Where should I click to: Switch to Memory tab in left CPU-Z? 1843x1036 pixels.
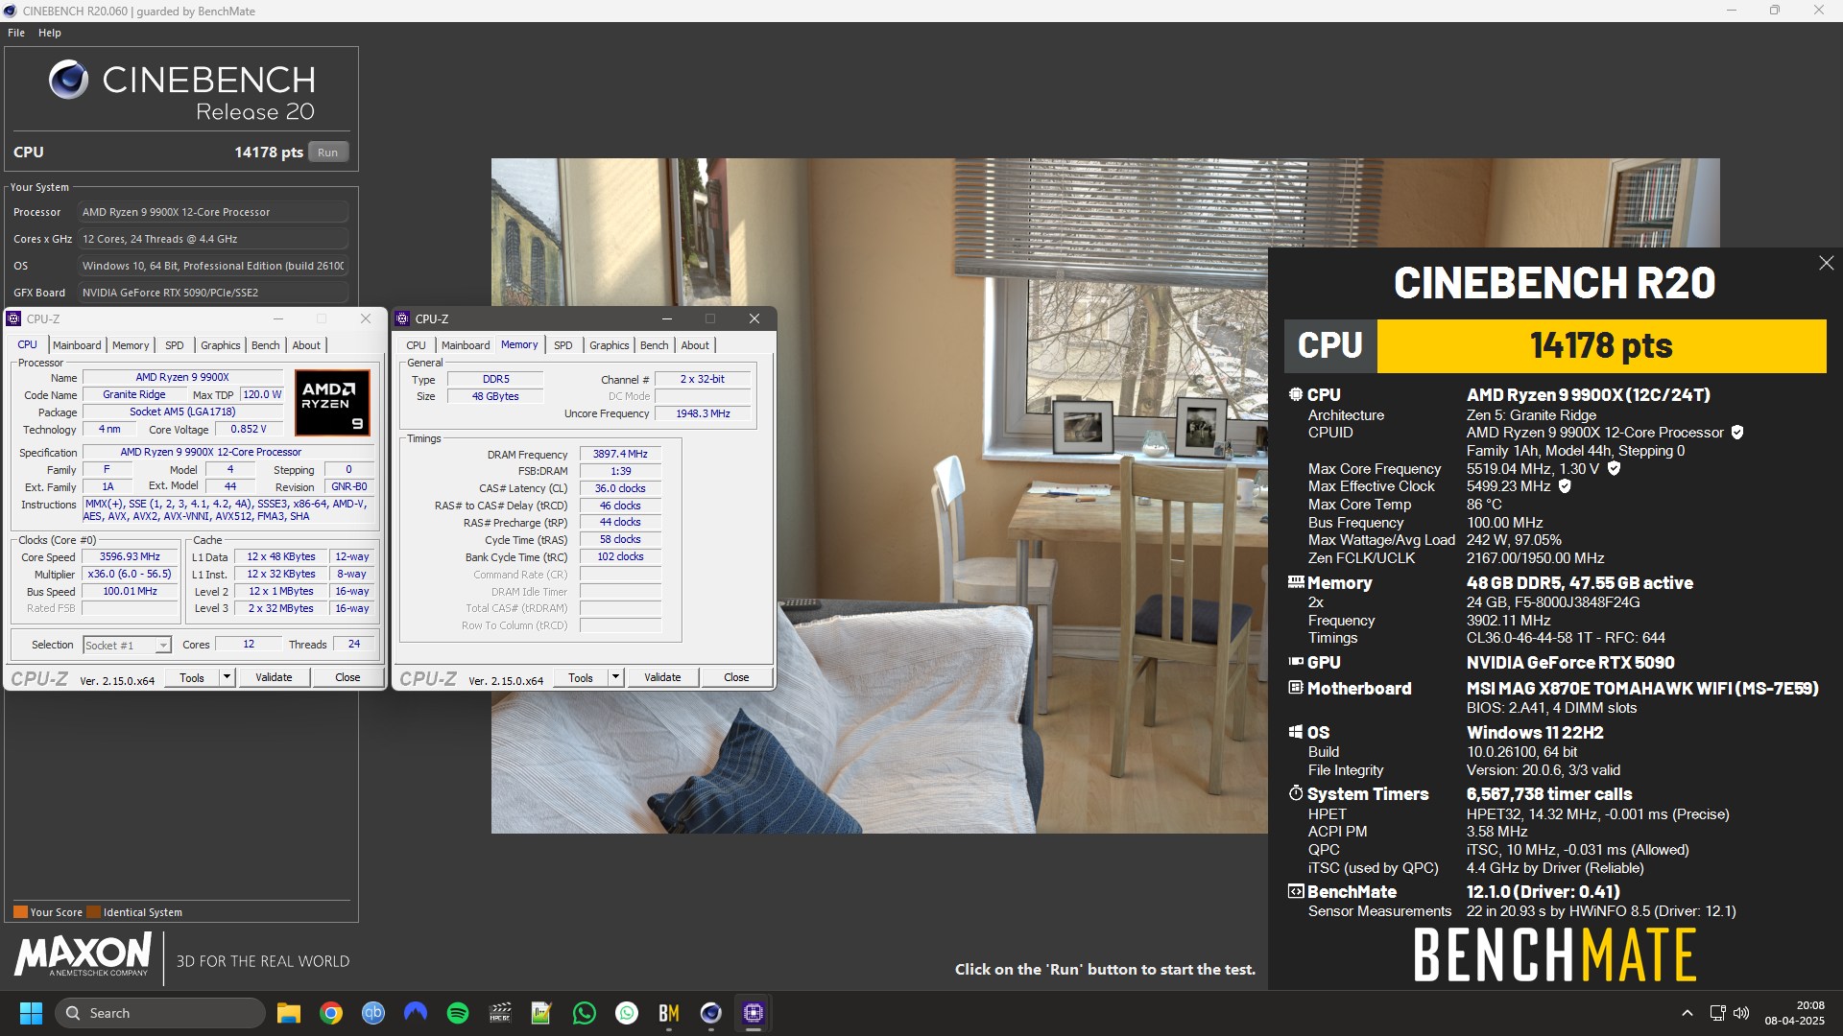(x=131, y=345)
